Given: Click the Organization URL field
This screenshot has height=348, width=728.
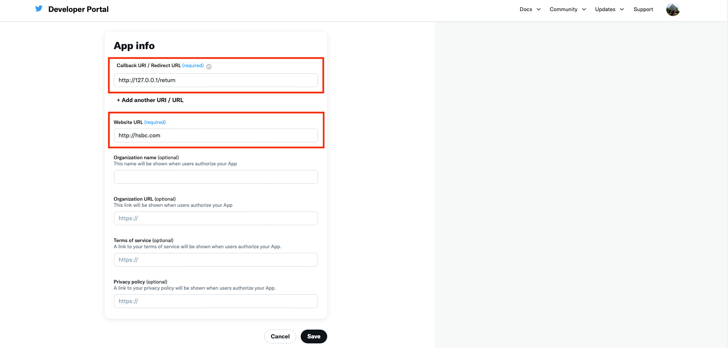Looking at the screenshot, I should [216, 218].
